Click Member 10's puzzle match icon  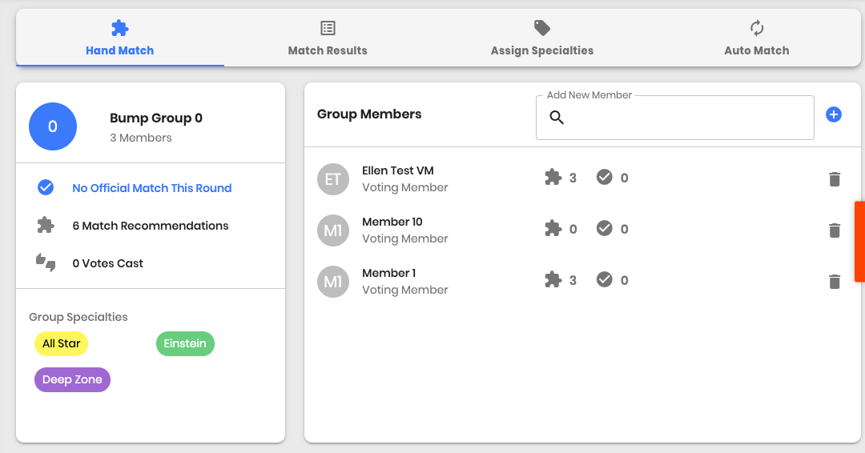553,229
